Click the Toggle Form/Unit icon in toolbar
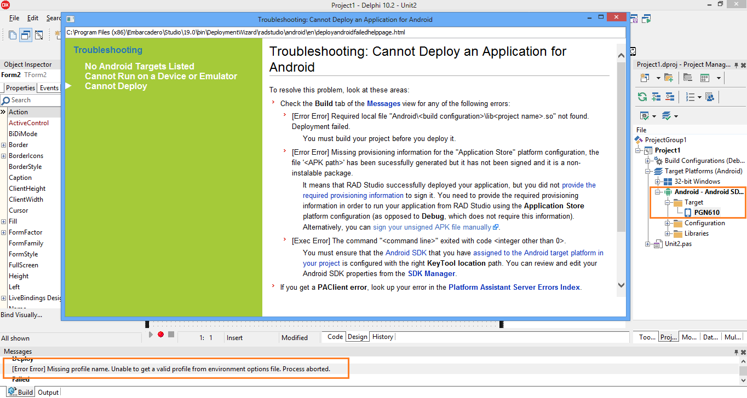Viewport: 747px width, 398px height. click(39, 36)
